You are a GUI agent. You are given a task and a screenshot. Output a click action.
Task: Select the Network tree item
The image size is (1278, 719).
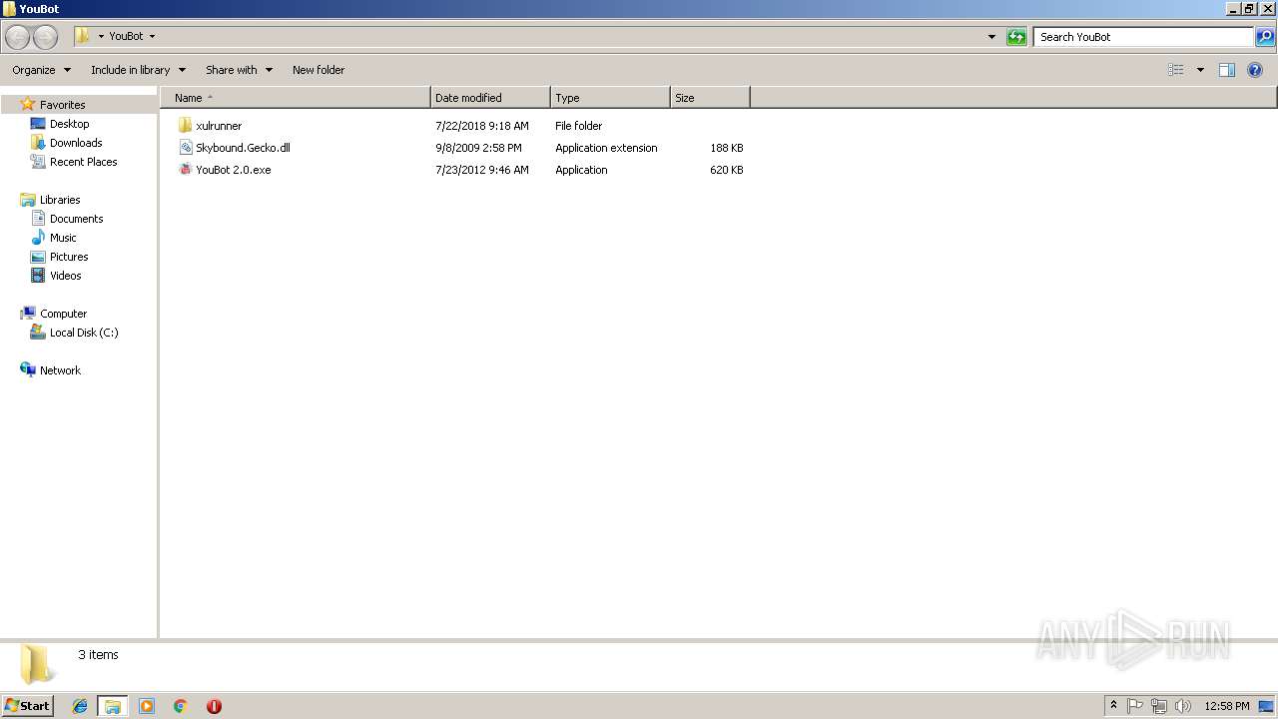click(x=60, y=370)
